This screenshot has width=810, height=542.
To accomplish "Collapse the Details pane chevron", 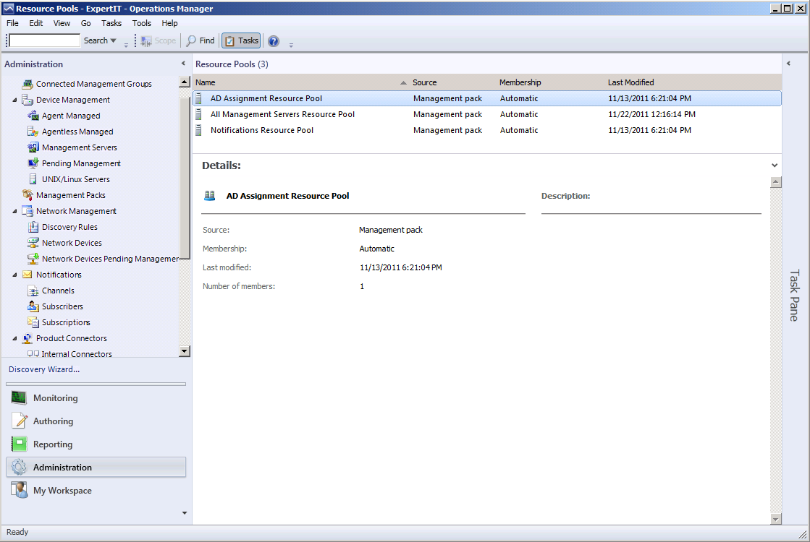I will pos(775,165).
